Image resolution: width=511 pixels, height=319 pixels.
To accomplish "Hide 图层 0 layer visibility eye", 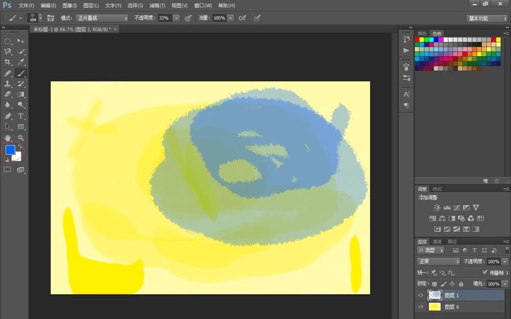I will pyautogui.click(x=421, y=307).
